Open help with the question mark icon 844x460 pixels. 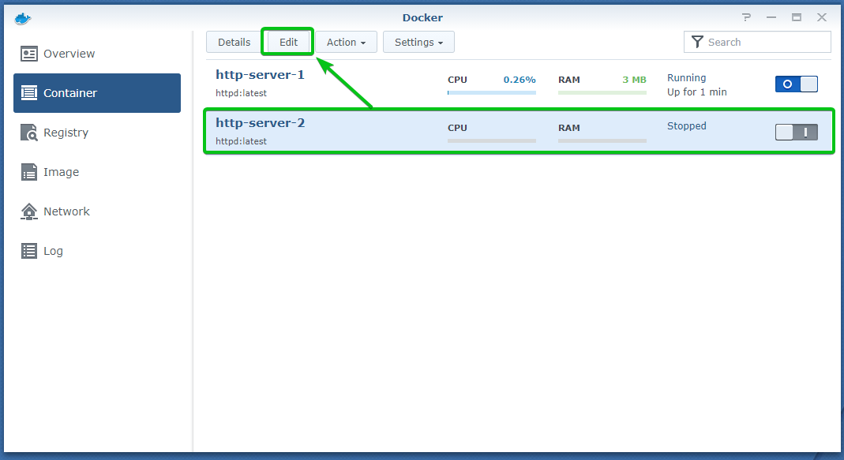tap(746, 17)
